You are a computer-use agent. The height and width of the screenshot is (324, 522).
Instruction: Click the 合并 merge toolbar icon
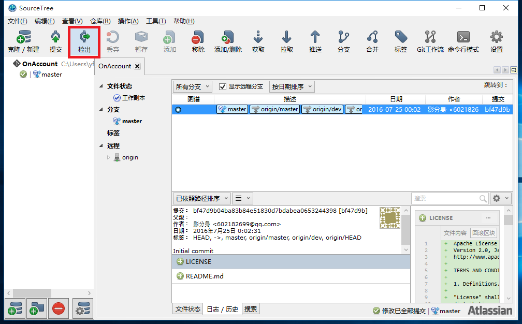[372, 41]
